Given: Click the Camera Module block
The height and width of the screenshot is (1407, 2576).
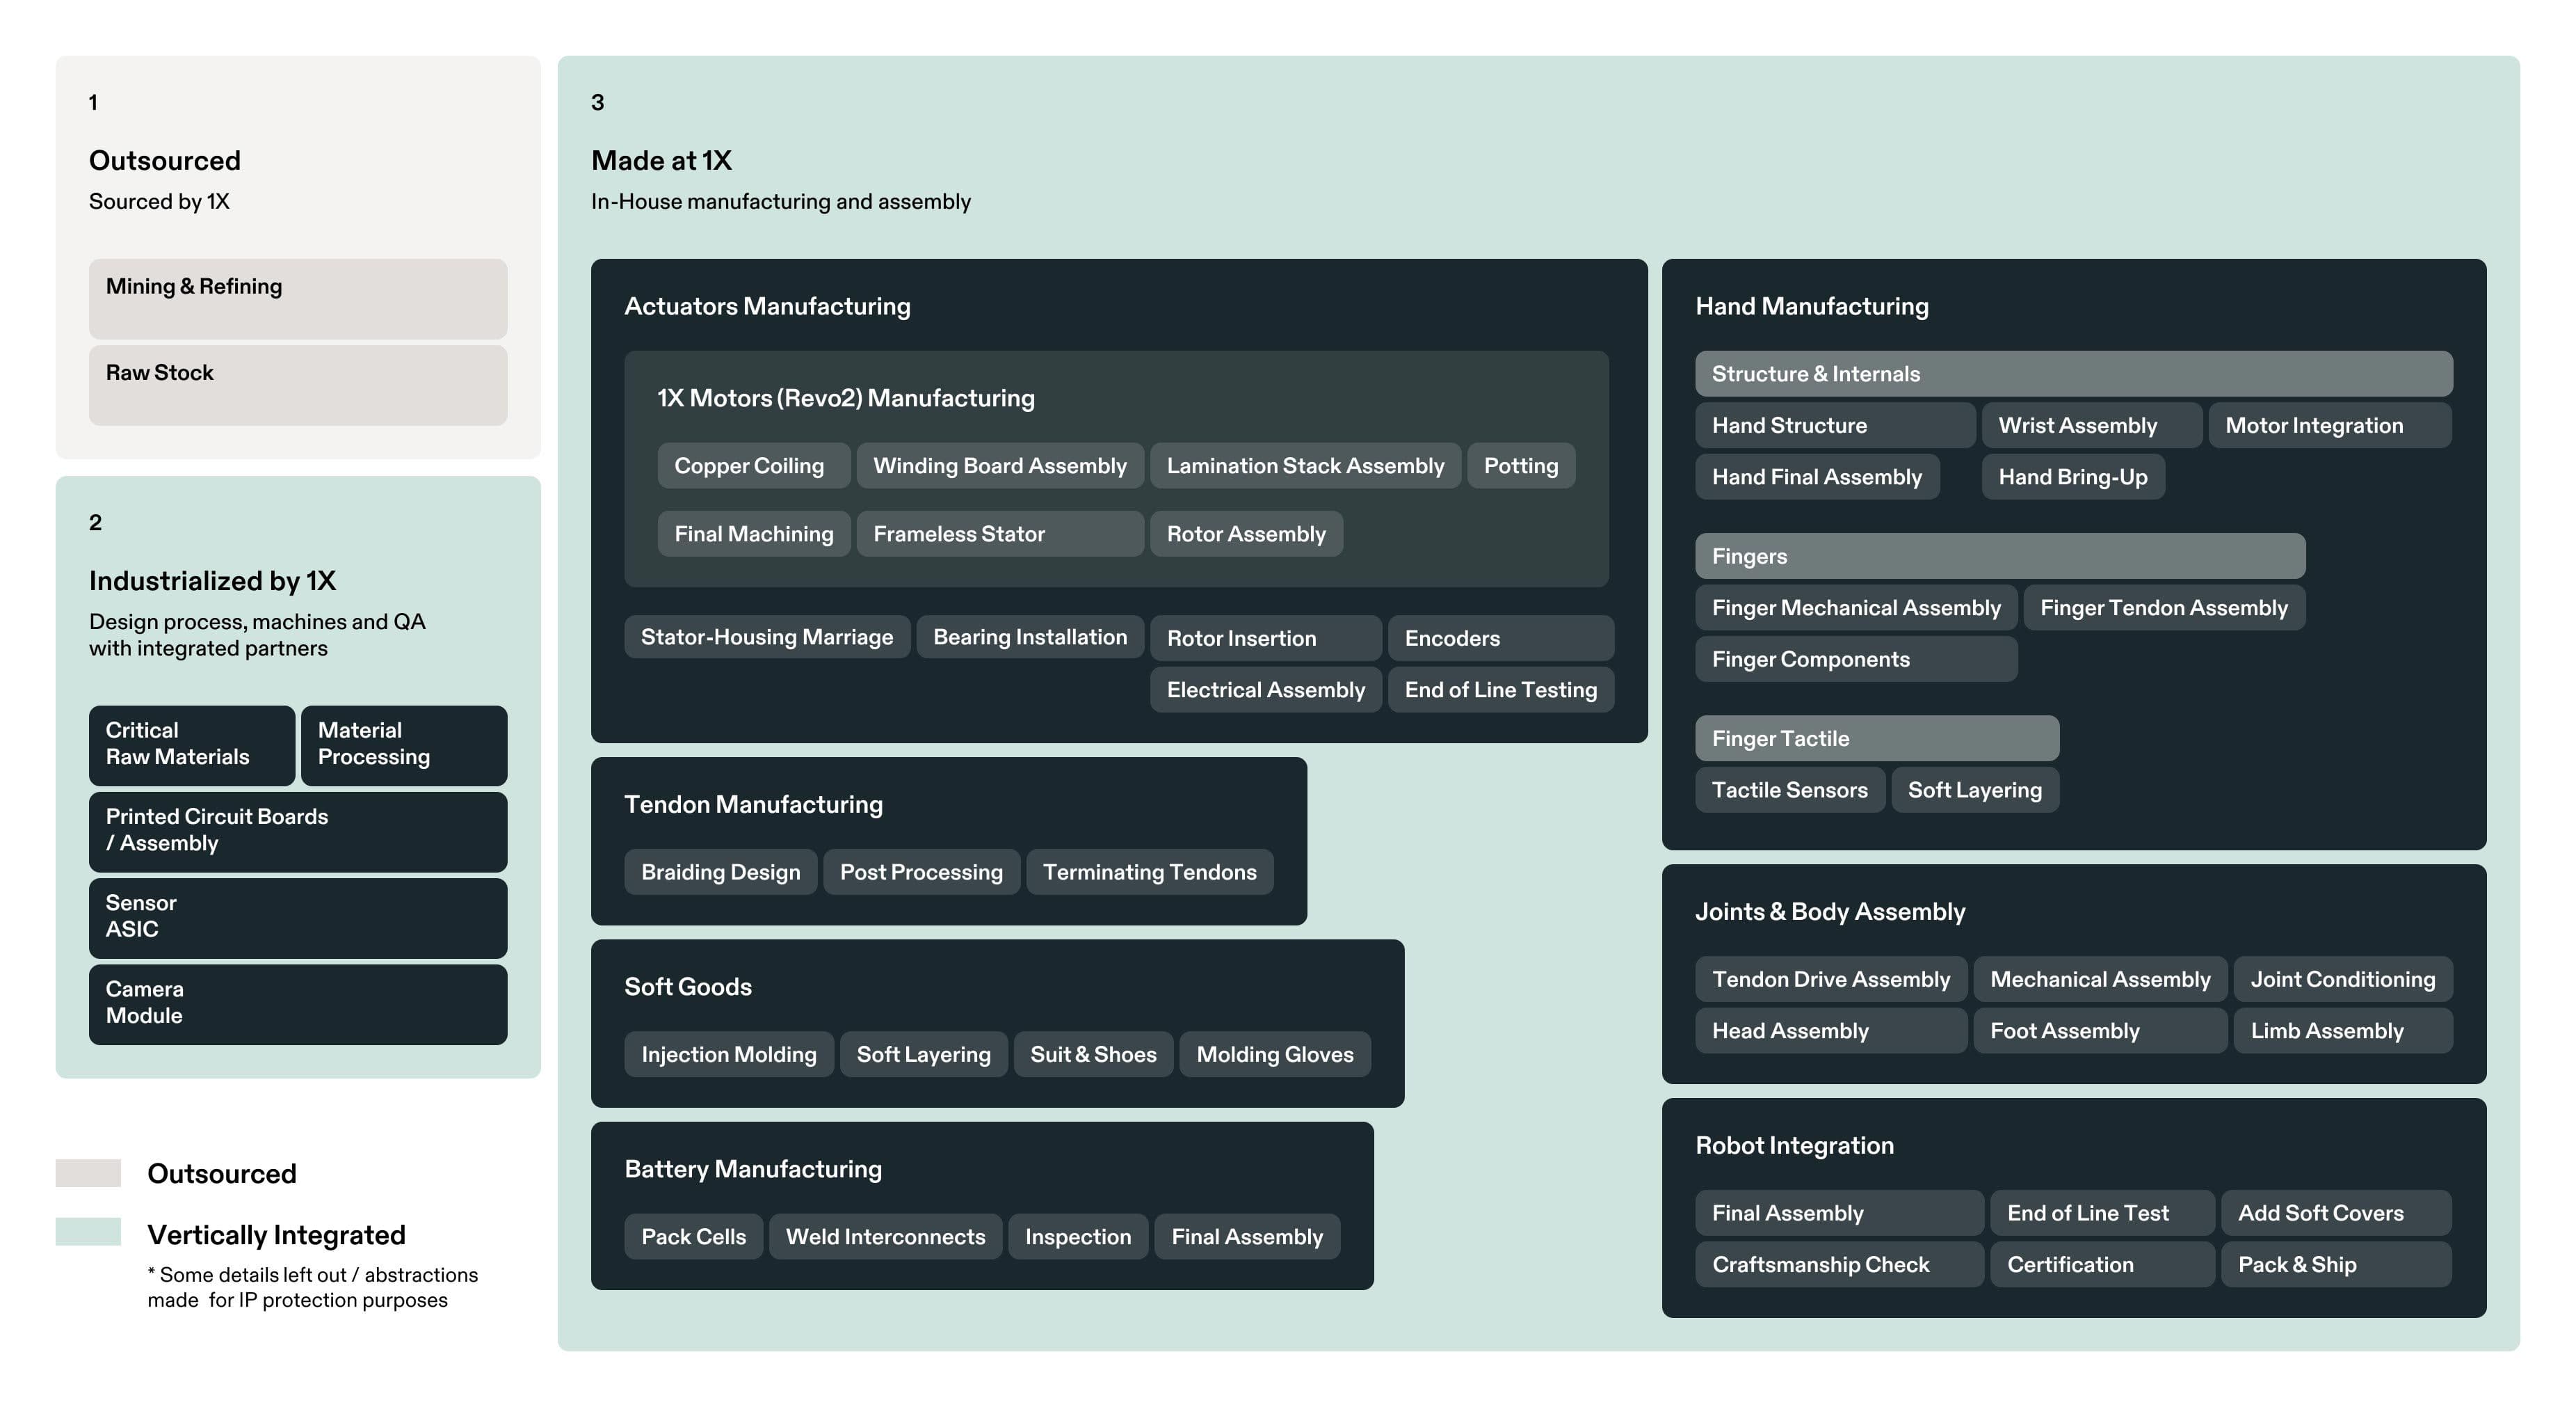Looking at the screenshot, I should click(x=297, y=1003).
